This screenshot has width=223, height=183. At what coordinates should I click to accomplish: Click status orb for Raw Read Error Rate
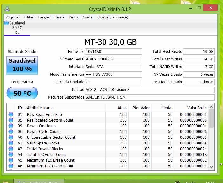coord(11,114)
